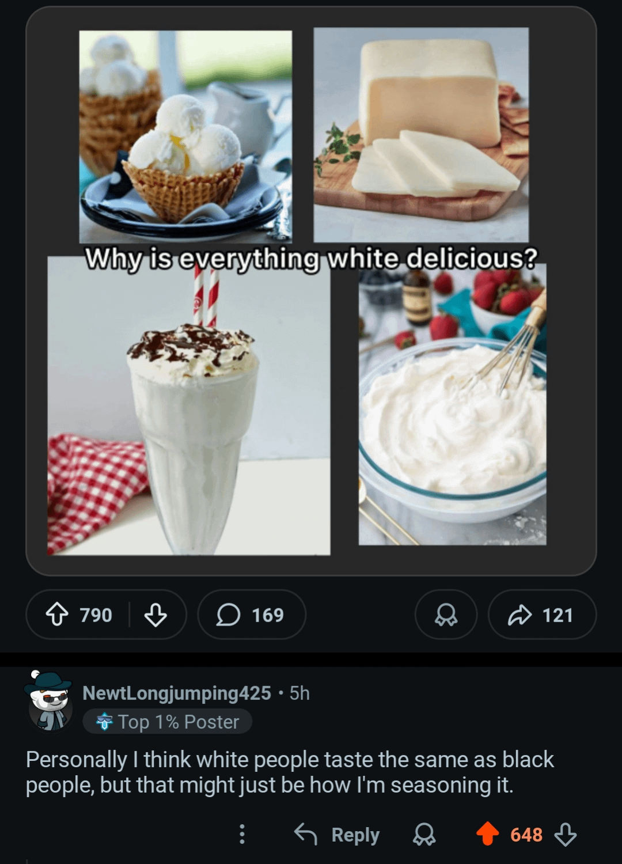Award the comment by NewtLongjumping425
This screenshot has height=864, width=622.
point(424,834)
